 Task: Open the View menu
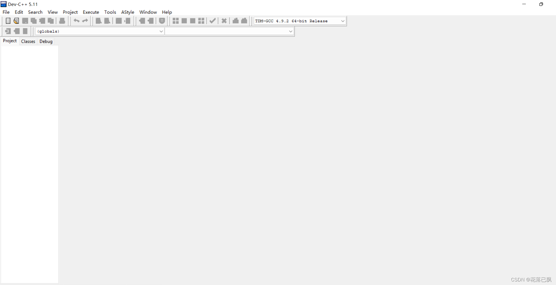(x=53, y=12)
